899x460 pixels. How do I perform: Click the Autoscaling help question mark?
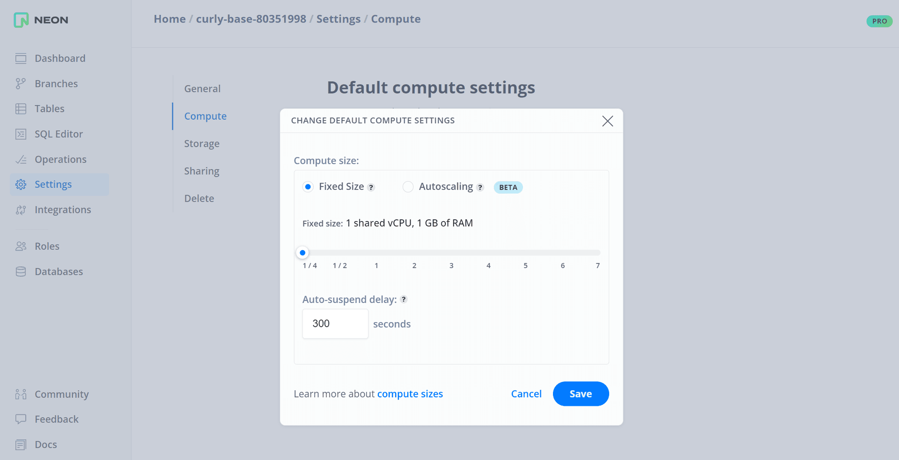tap(480, 187)
